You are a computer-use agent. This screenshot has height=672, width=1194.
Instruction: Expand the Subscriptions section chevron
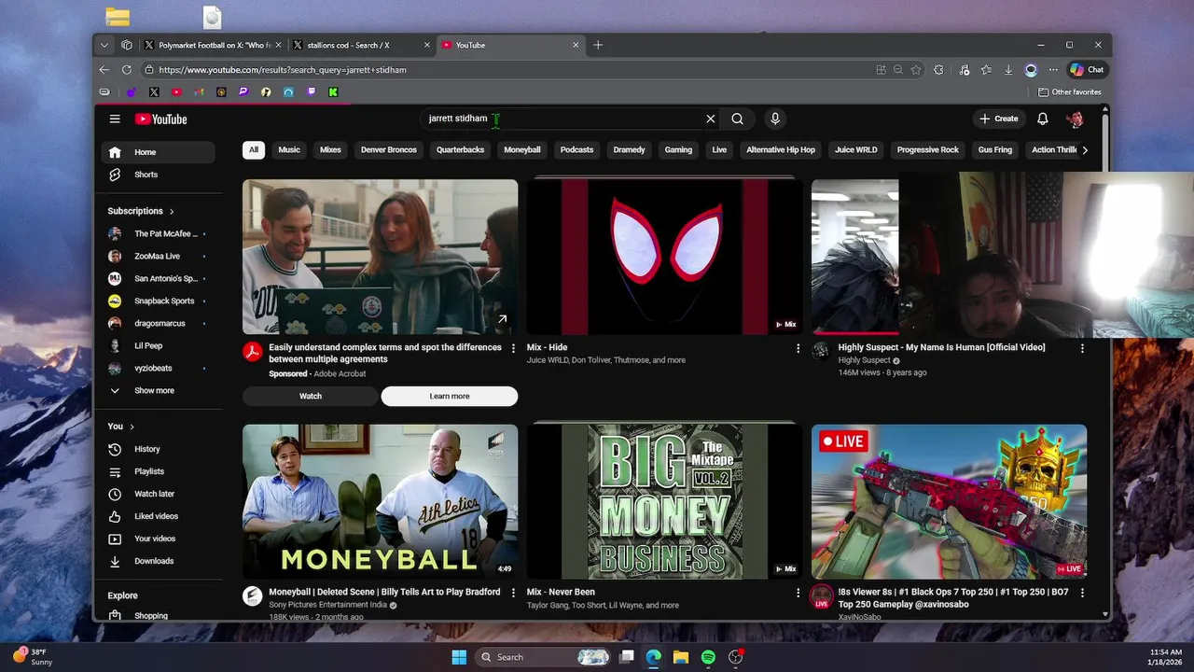pyautogui.click(x=172, y=212)
